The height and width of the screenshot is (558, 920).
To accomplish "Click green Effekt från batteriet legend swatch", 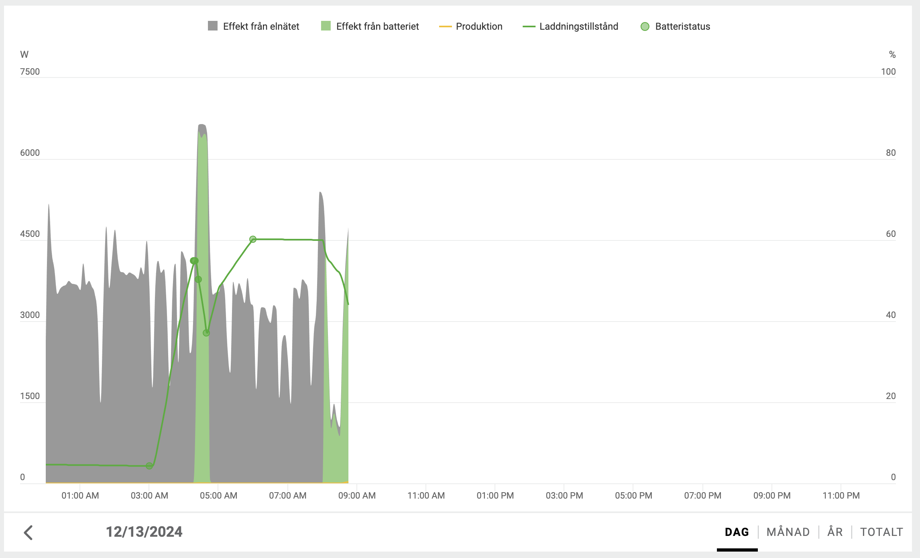I will pos(326,26).
